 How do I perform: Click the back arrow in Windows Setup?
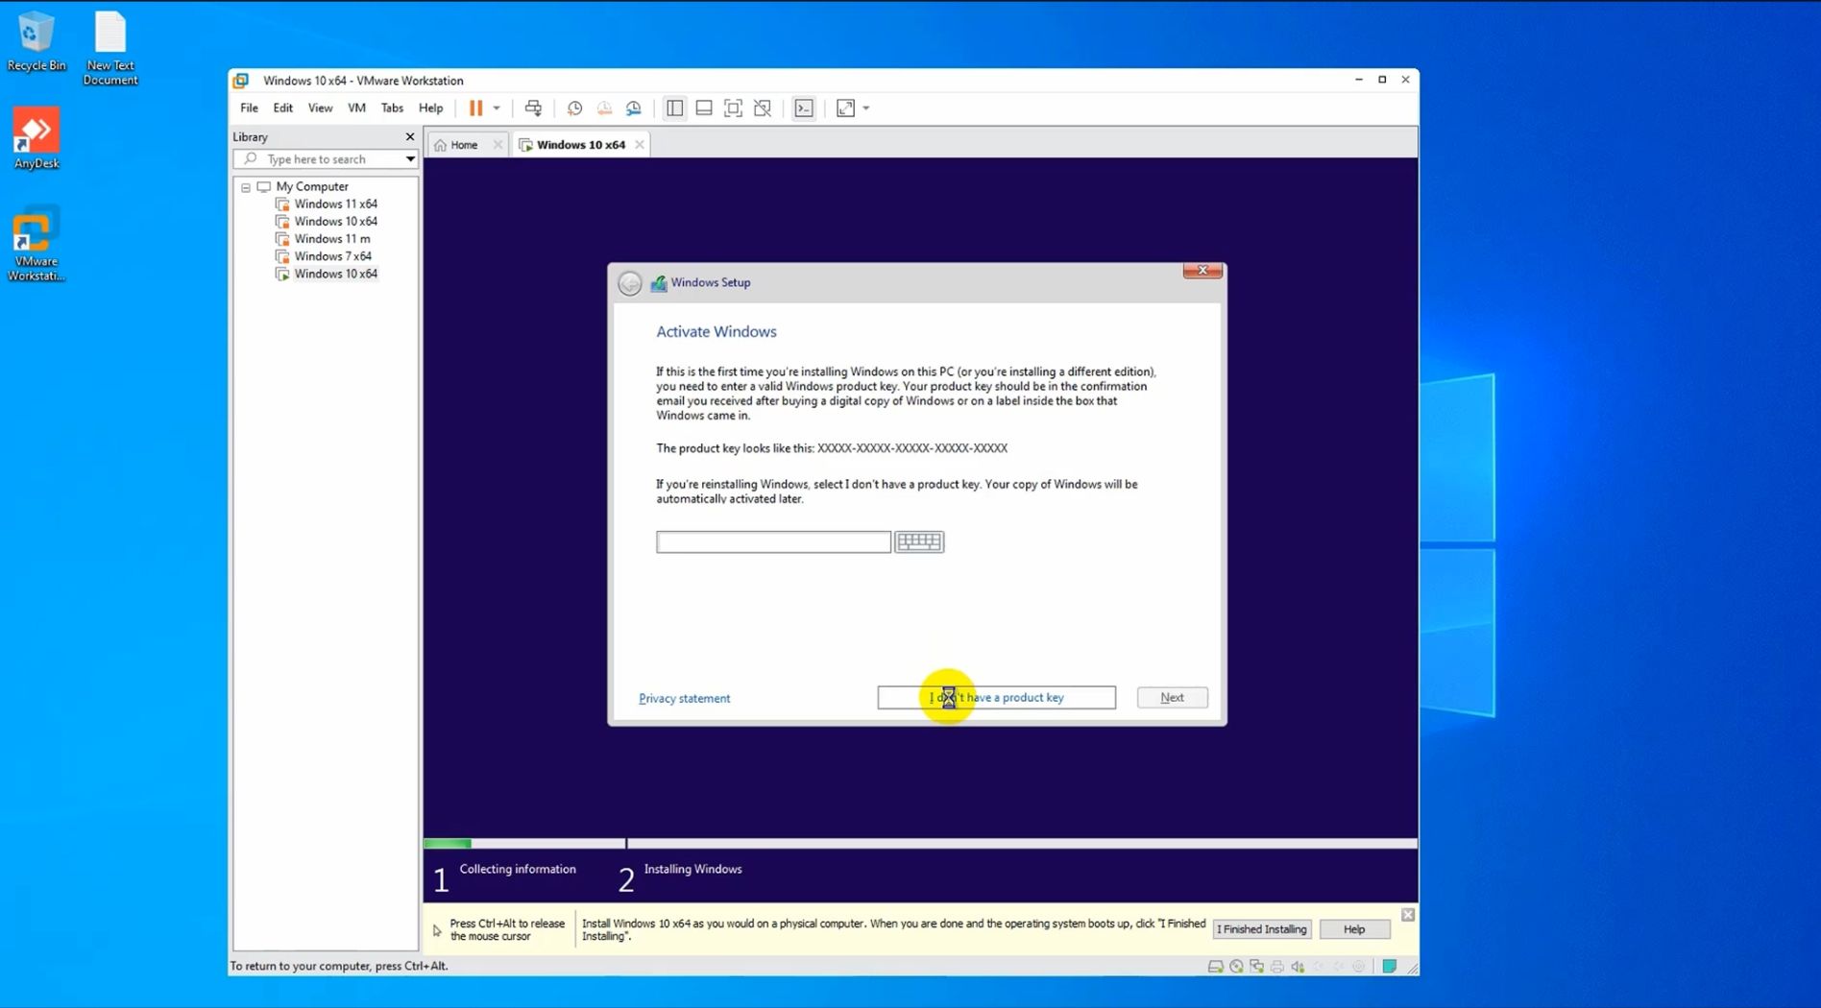point(630,283)
